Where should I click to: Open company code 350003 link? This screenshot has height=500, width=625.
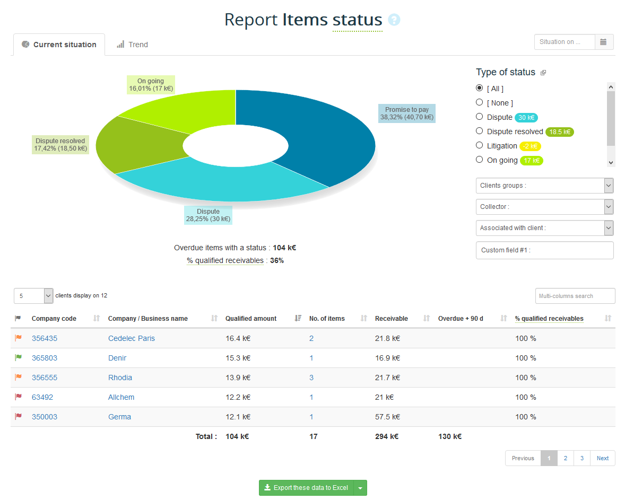click(x=45, y=417)
